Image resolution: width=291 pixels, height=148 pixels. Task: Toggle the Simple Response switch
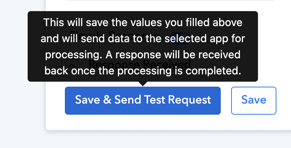(180, 38)
